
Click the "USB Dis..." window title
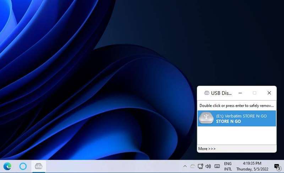click(x=221, y=93)
